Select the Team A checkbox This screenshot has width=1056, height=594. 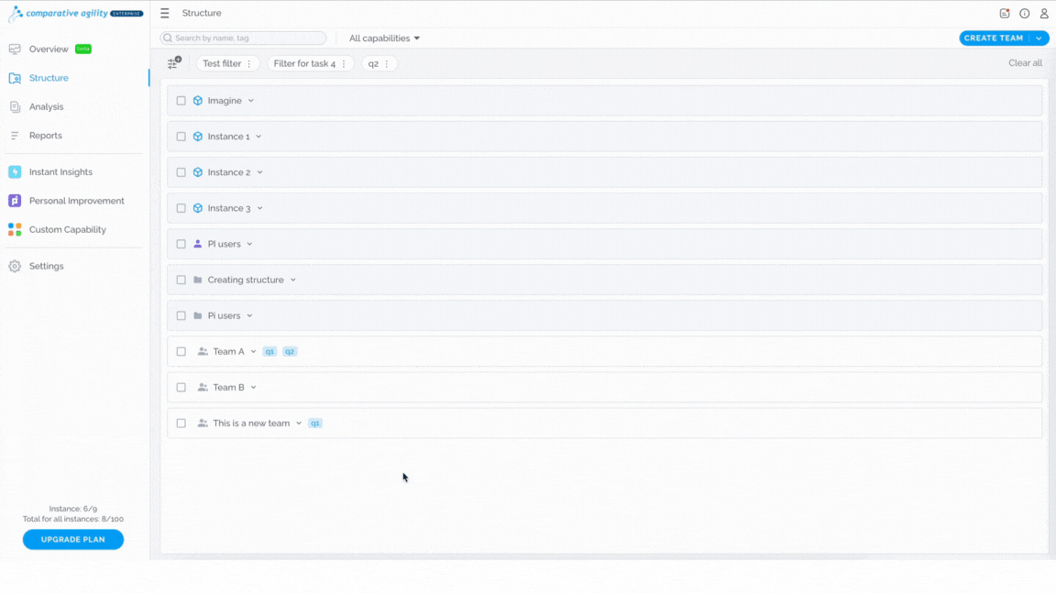181,352
